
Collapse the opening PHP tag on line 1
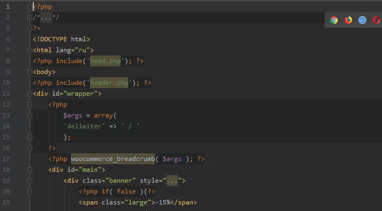coord(29,7)
